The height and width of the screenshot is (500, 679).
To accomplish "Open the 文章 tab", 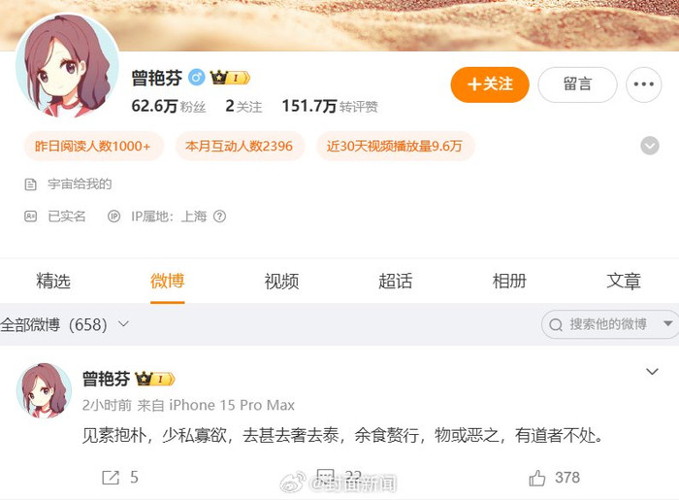I will (x=624, y=282).
